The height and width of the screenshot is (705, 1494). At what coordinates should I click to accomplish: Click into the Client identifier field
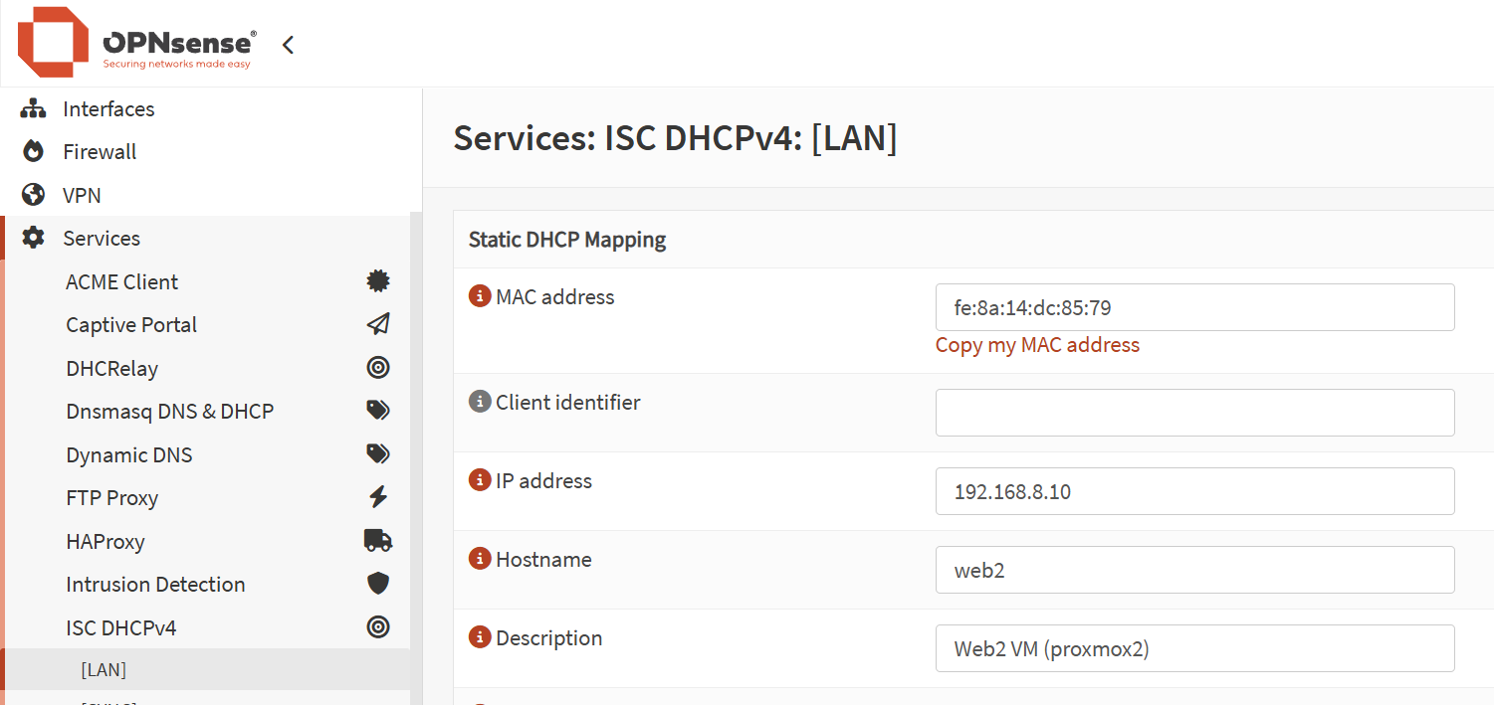coord(1194,413)
